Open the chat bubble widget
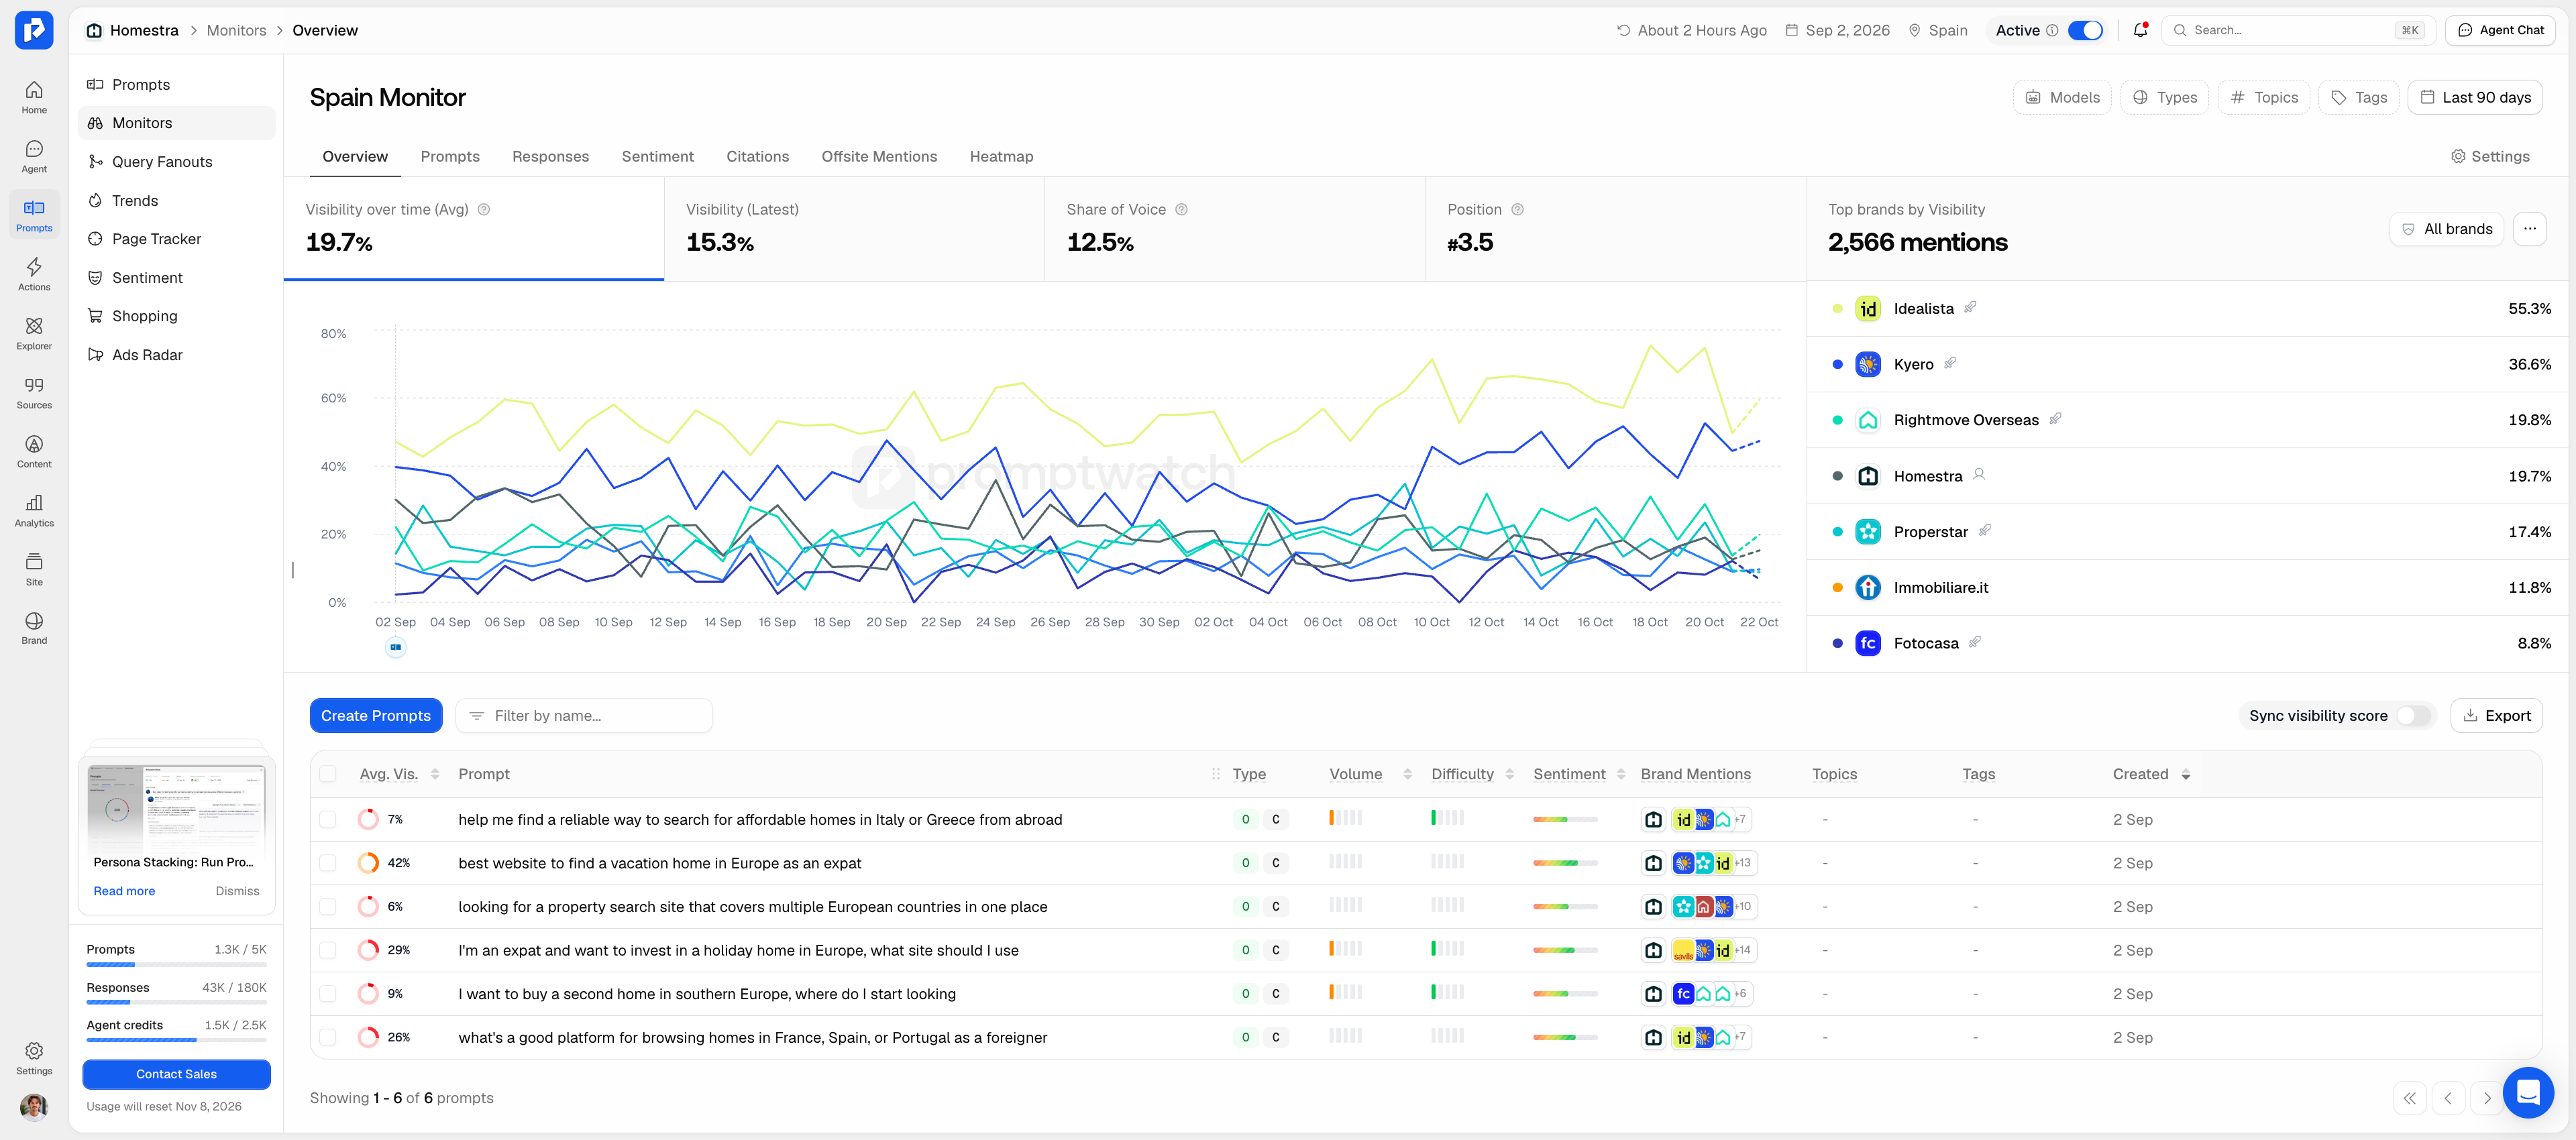Screen dimensions: 2576x1140 coord(2527,1092)
